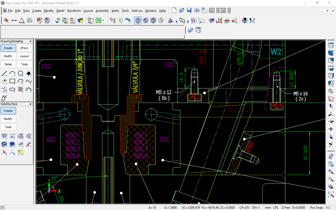Open the CP=DV construction plane selector
This screenshot has width=336, height=210.
244,207
